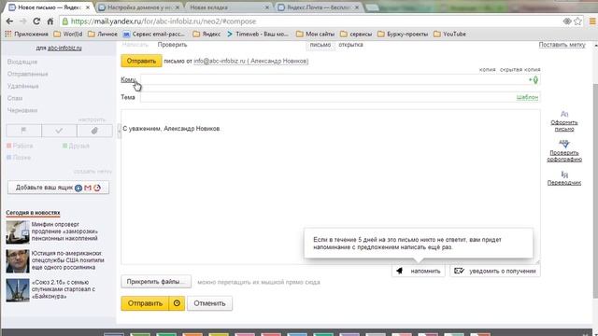The height and width of the screenshot is (336, 598).
Task: Open Проверить mail check link
Action: coord(172,45)
